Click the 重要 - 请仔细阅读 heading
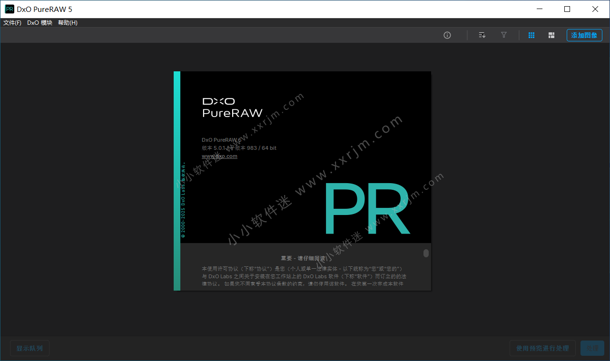This screenshot has width=610, height=361. [303, 258]
